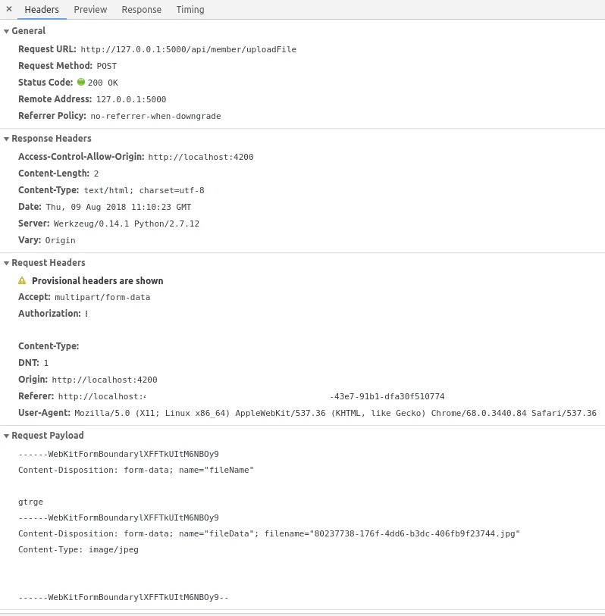The image size is (605, 616).
Task: Open the Response tab
Action: [141, 10]
